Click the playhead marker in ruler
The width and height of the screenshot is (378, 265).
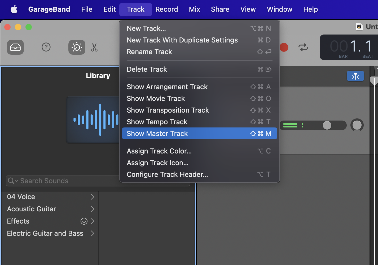[374, 80]
